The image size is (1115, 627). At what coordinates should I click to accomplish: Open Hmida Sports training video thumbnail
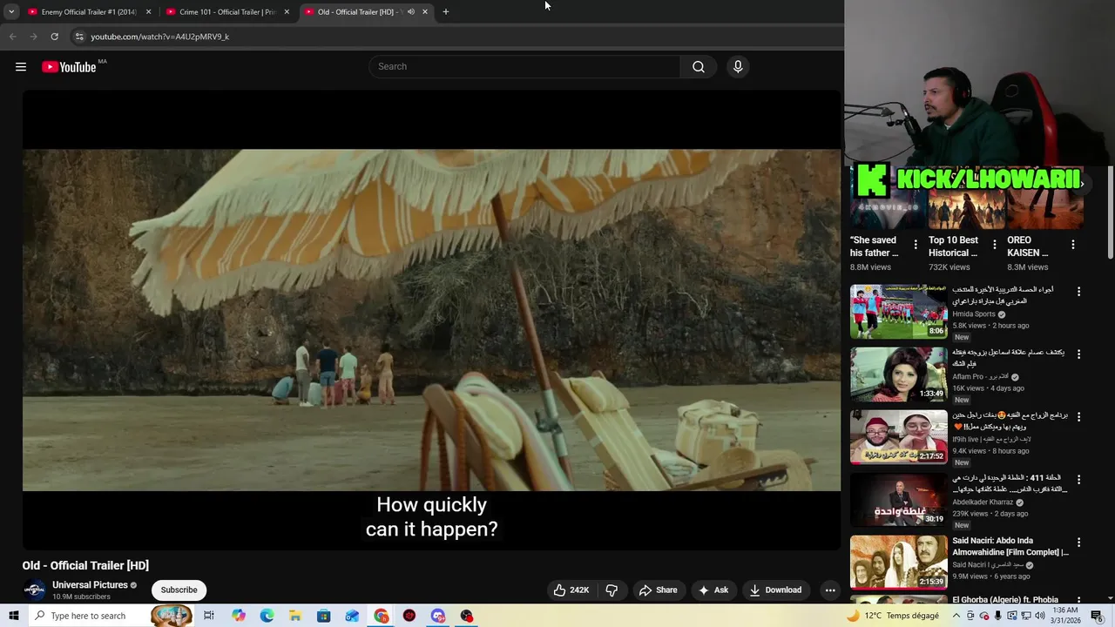click(x=898, y=312)
